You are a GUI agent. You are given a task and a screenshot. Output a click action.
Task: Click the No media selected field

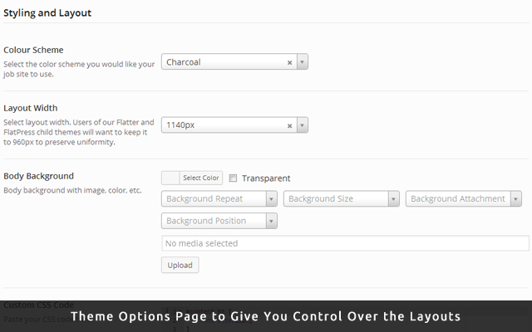pyautogui.click(x=345, y=243)
